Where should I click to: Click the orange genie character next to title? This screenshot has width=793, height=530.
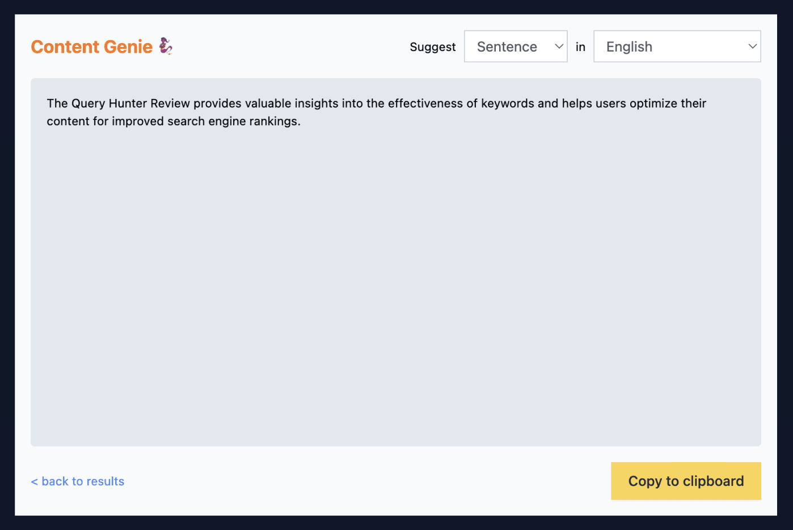165,45
